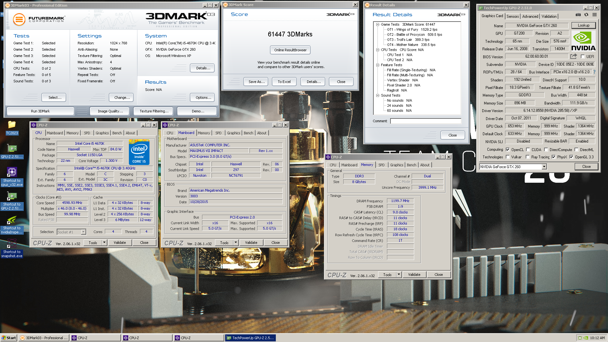Click the Comment input field in Result Details
608x342 pixels.
[x=426, y=121]
